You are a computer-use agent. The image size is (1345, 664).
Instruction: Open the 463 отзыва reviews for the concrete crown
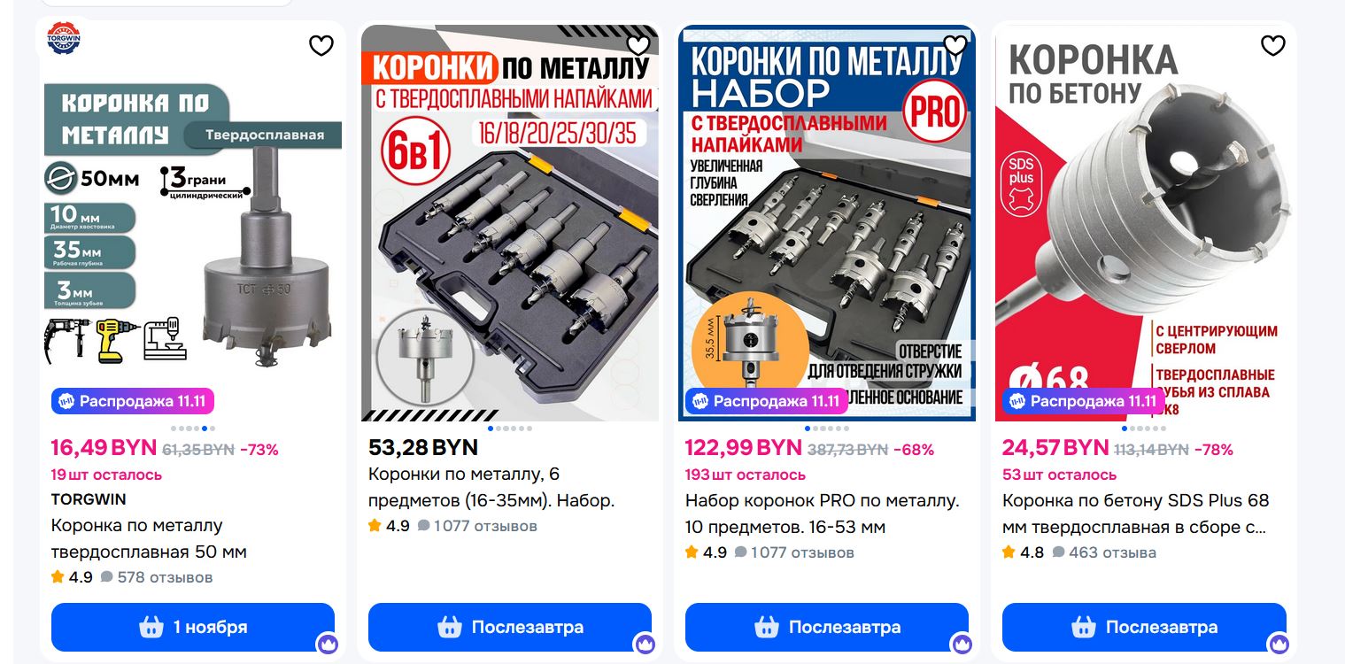click(1104, 552)
